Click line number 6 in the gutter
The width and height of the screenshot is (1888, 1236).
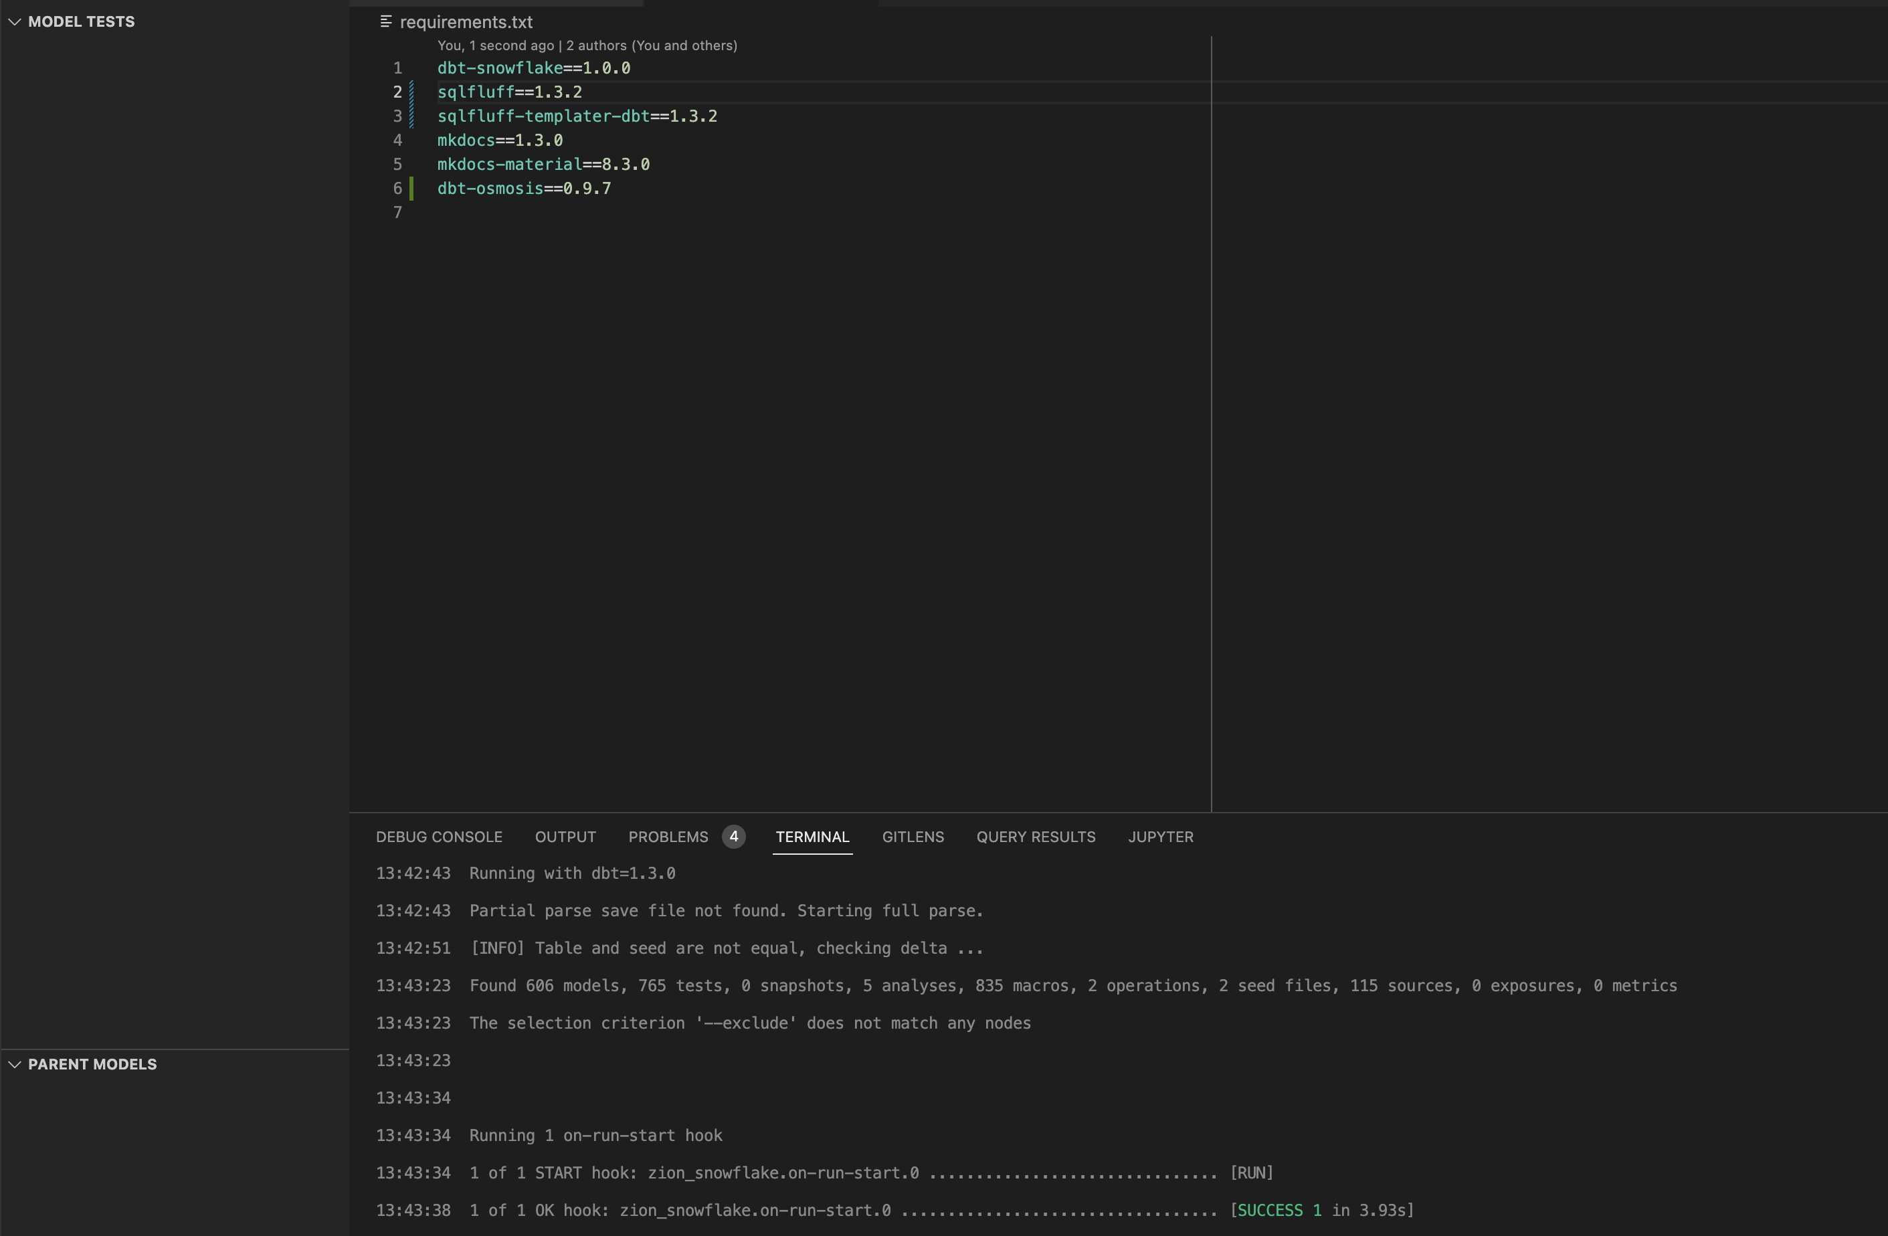click(397, 188)
